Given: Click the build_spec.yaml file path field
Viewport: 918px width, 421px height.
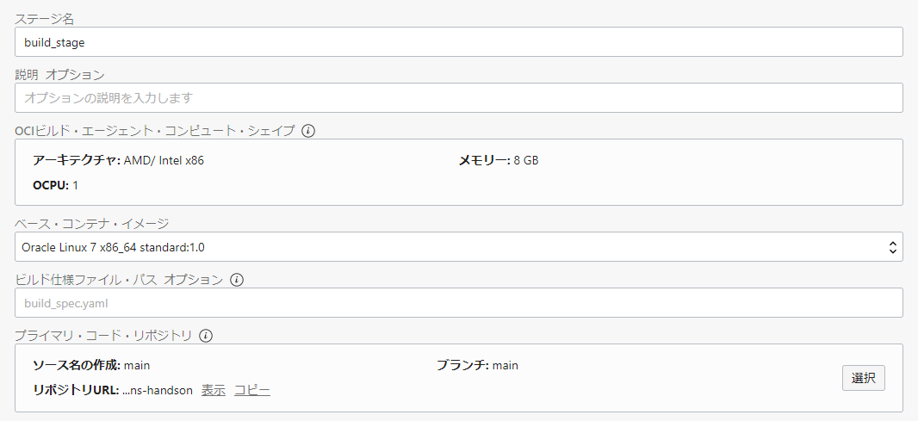Looking at the screenshot, I should pos(459,303).
